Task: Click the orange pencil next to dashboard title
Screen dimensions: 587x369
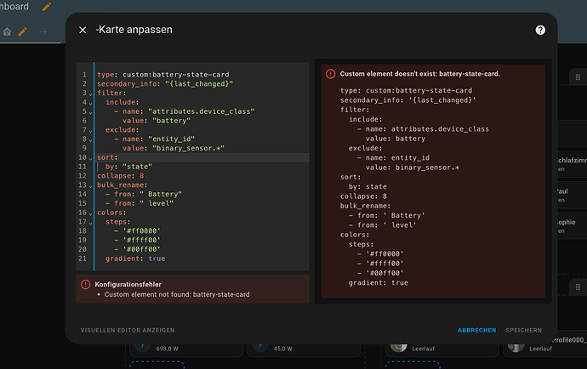Action: point(47,6)
